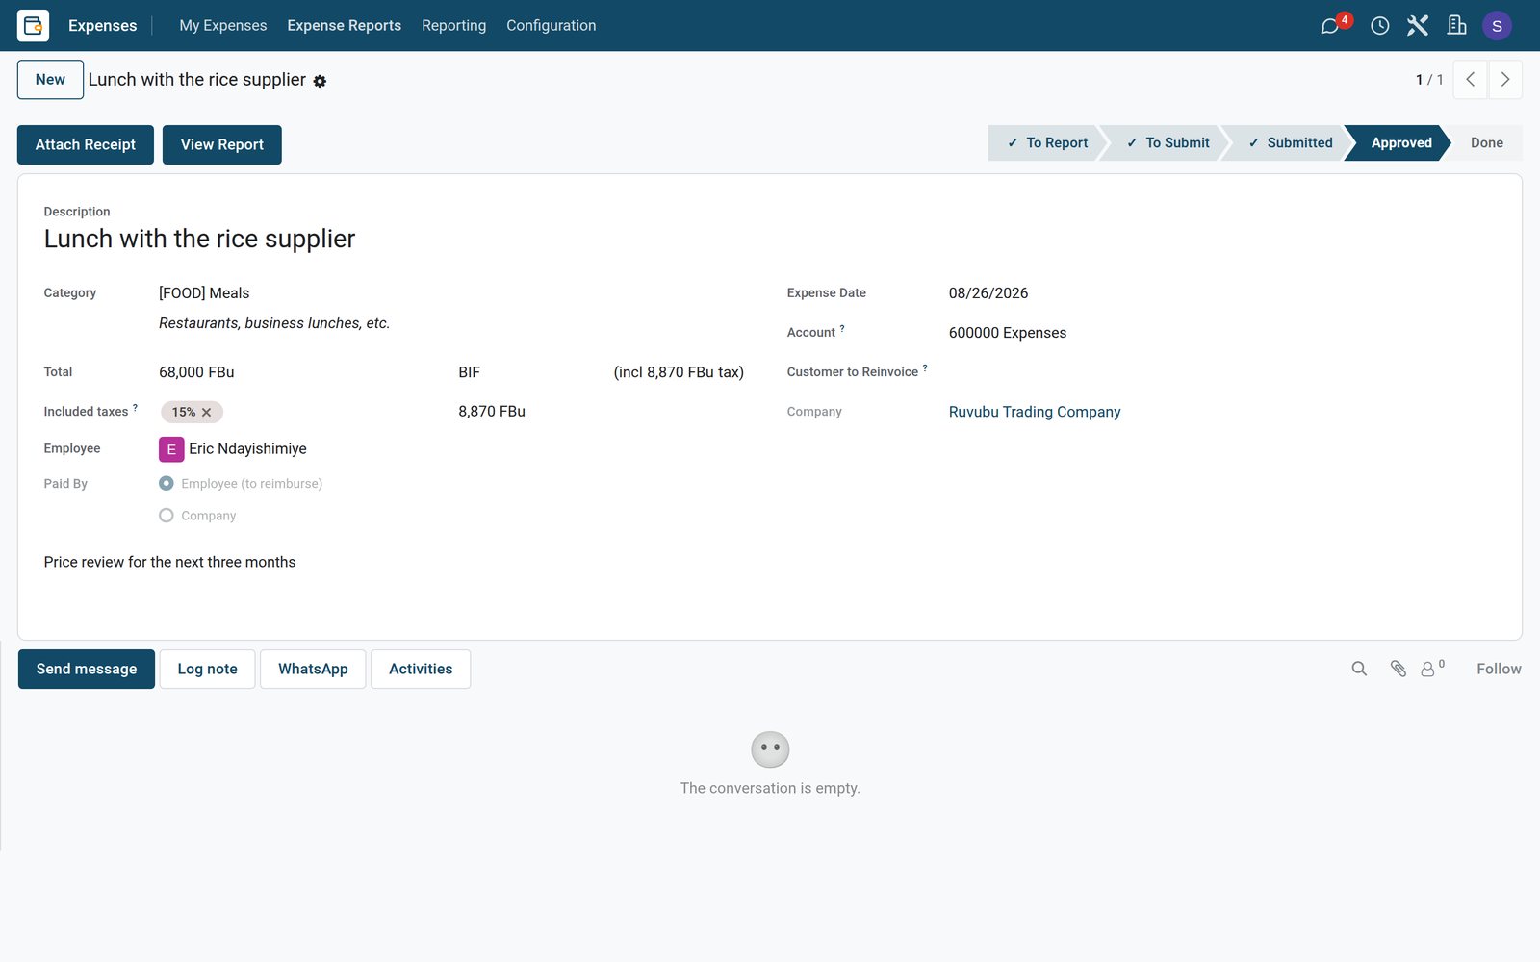Open Reporting menu
This screenshot has width=1540, height=962.
click(453, 25)
